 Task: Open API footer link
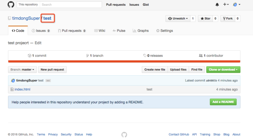coord(194,135)
